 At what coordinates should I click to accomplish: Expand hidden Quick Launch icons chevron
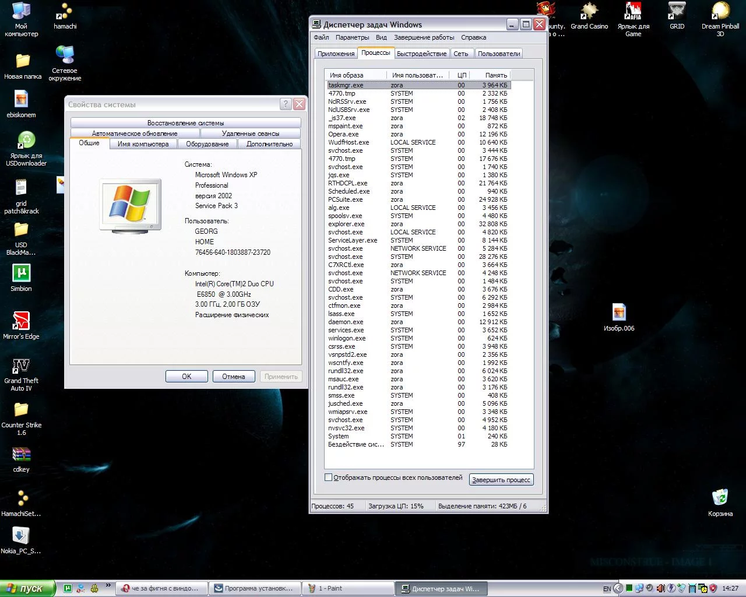tap(108, 585)
